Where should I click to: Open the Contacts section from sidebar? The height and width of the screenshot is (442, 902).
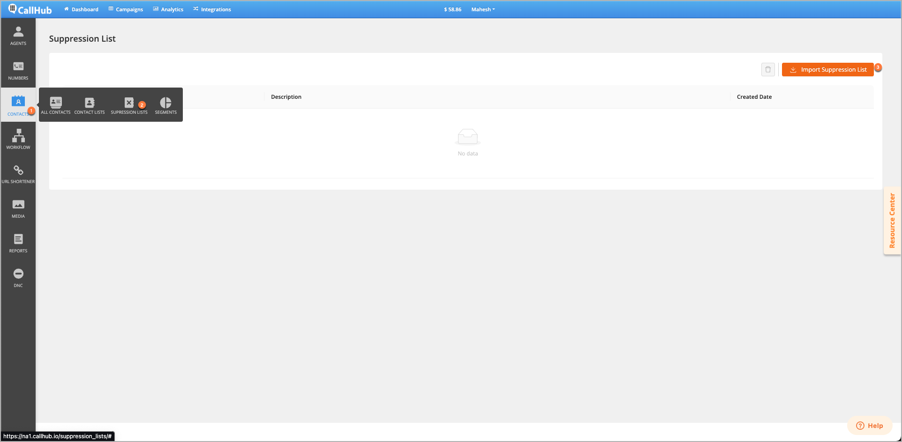tap(18, 104)
